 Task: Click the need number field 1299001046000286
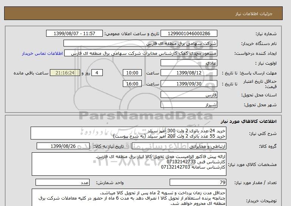pyautogui.click(x=189, y=33)
